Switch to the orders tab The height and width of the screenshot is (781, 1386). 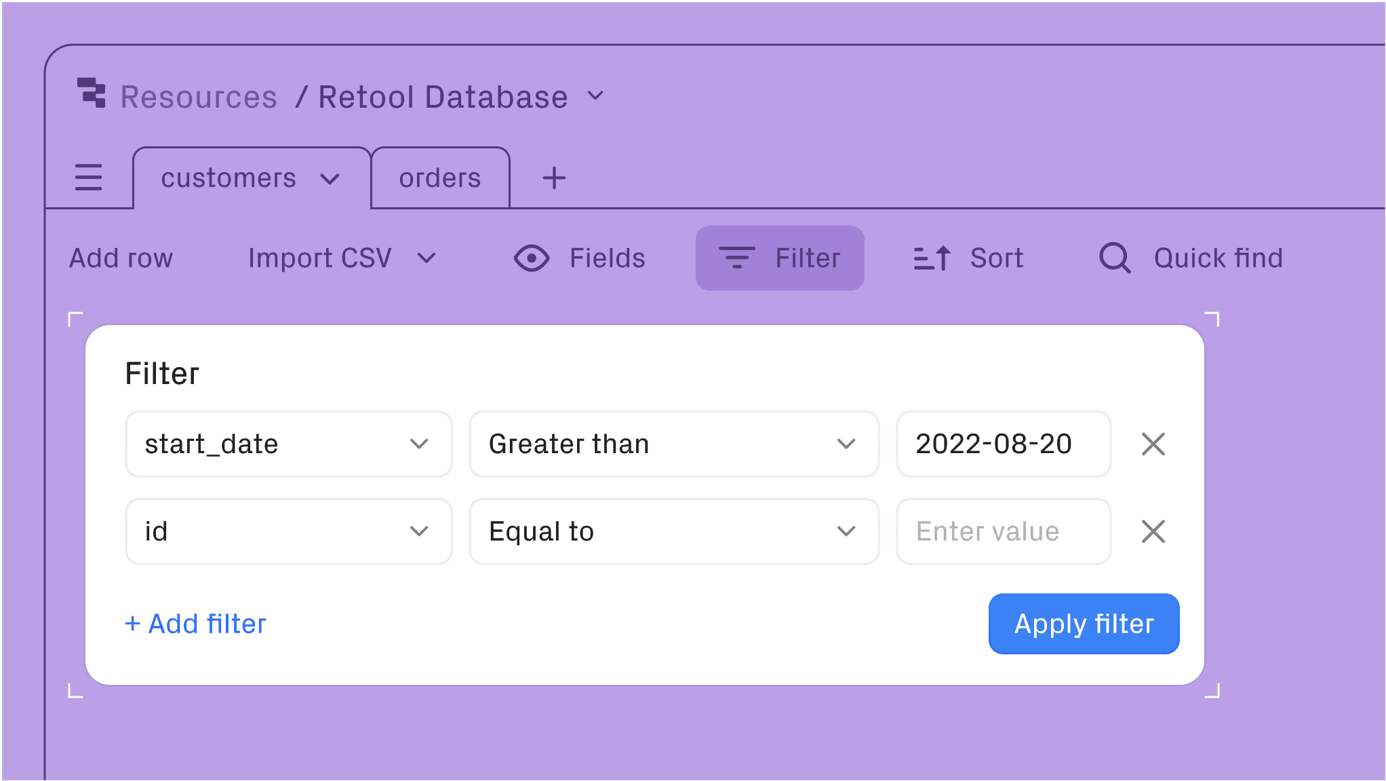[439, 178]
